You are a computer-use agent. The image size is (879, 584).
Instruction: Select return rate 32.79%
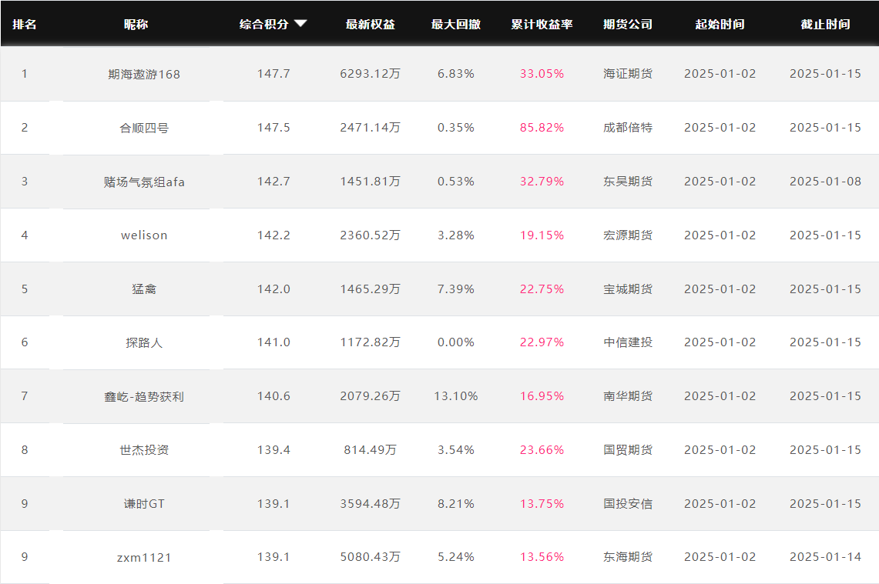pos(542,182)
